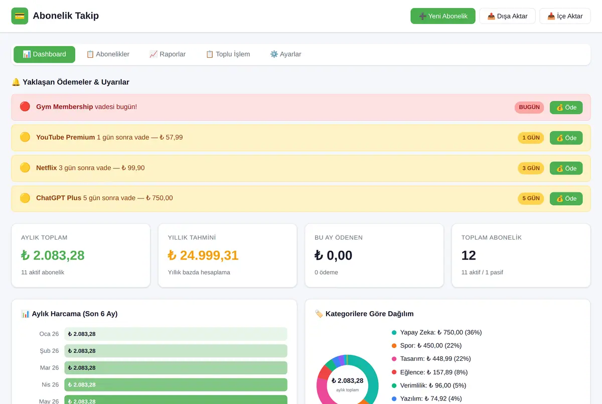Image resolution: width=602 pixels, height=404 pixels.
Task: Click the 3 GÜN badge
Action: pyautogui.click(x=531, y=168)
